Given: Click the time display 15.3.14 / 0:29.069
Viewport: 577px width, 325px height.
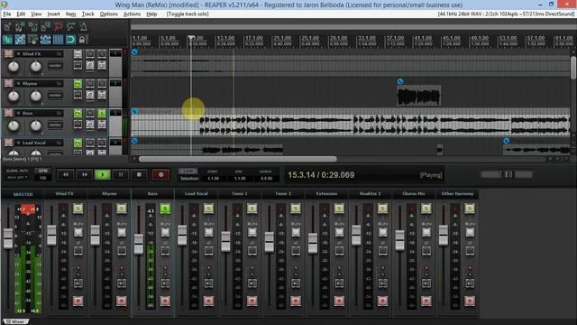Looking at the screenshot, I should pyautogui.click(x=321, y=175).
